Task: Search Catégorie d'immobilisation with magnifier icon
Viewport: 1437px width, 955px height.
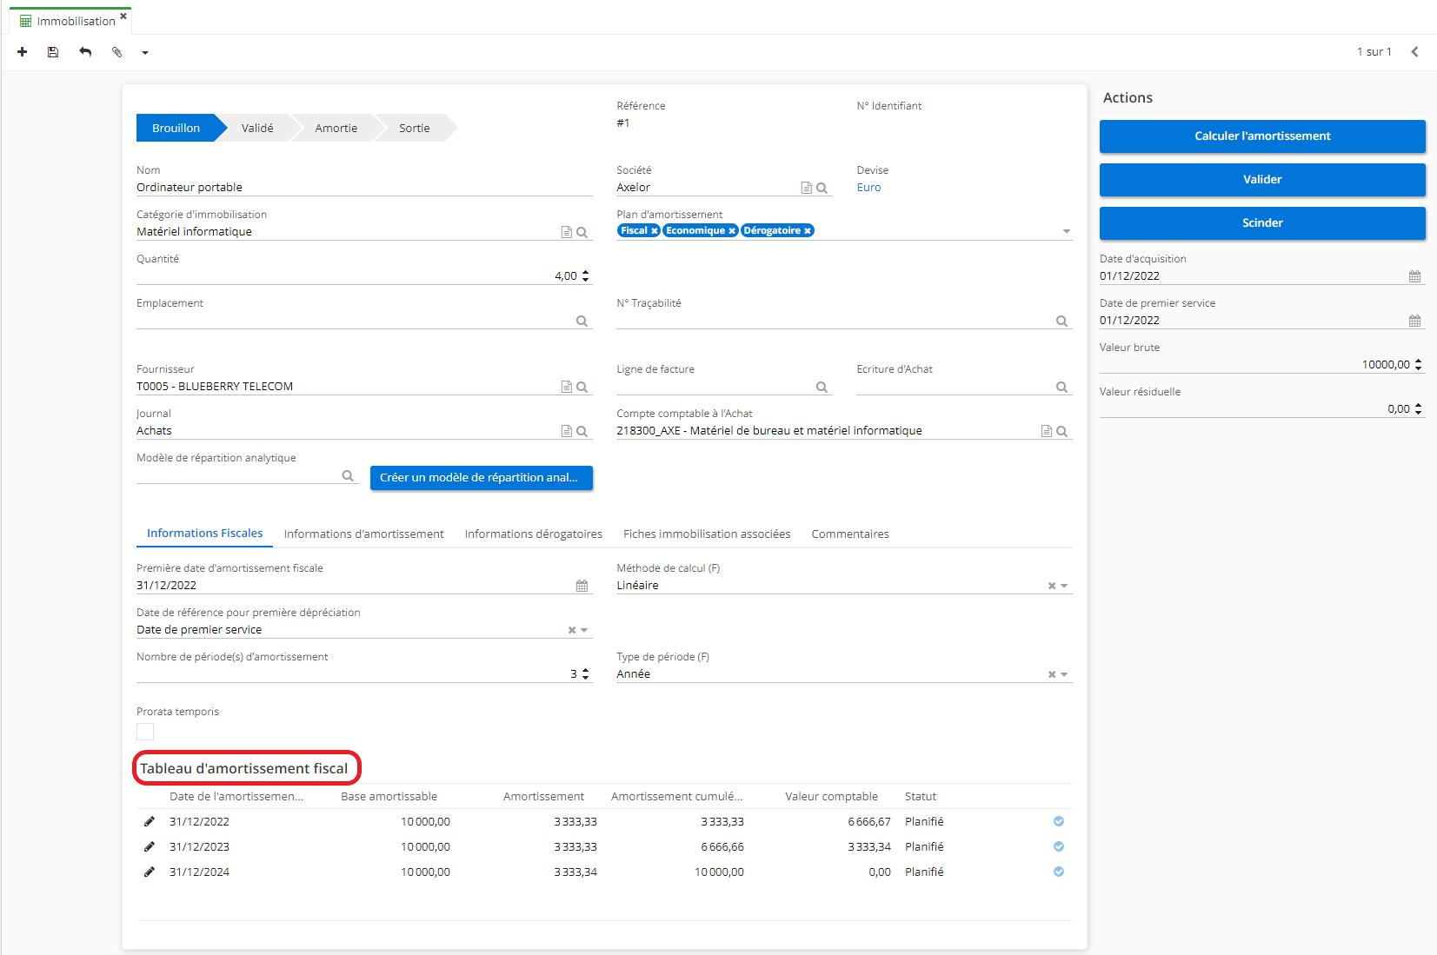Action: click(x=582, y=232)
